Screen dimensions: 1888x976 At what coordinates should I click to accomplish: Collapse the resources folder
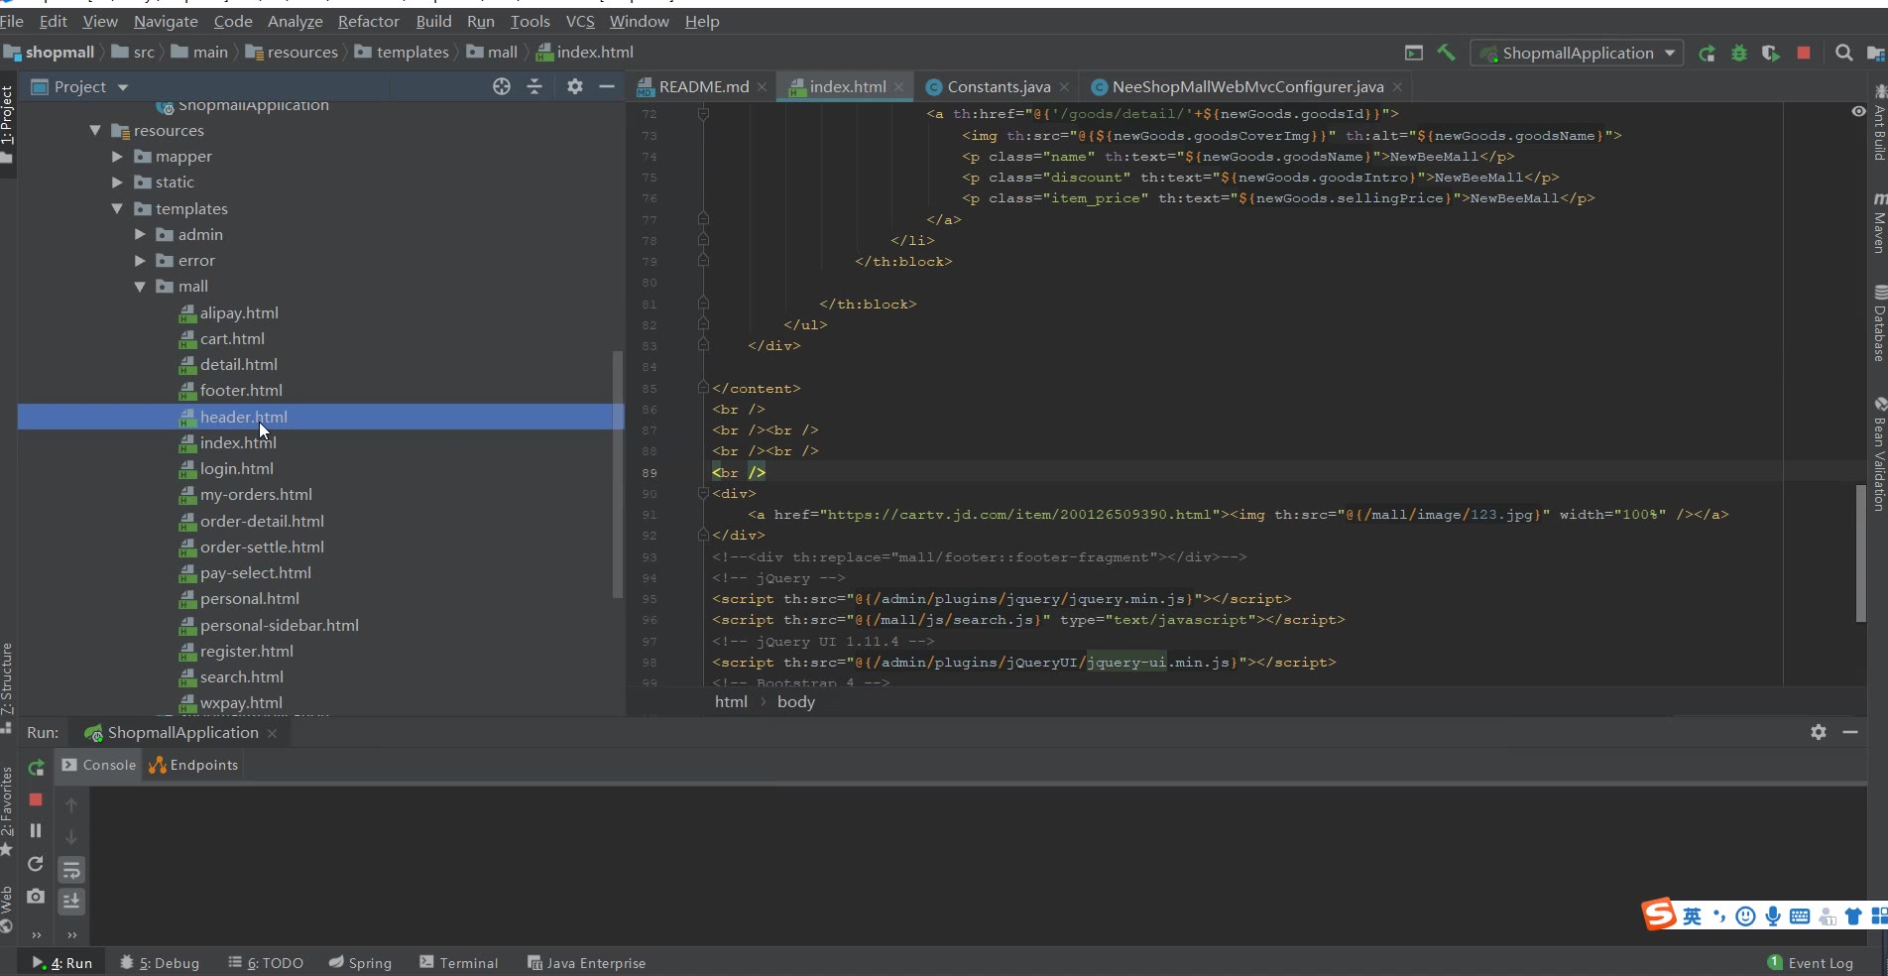pyautogui.click(x=96, y=130)
